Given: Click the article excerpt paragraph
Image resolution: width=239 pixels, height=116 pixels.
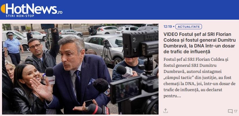Looking at the screenshot, I should coord(199,78).
